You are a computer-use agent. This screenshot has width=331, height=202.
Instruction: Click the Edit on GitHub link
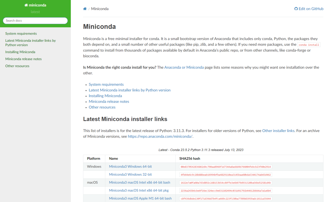[x=309, y=9]
